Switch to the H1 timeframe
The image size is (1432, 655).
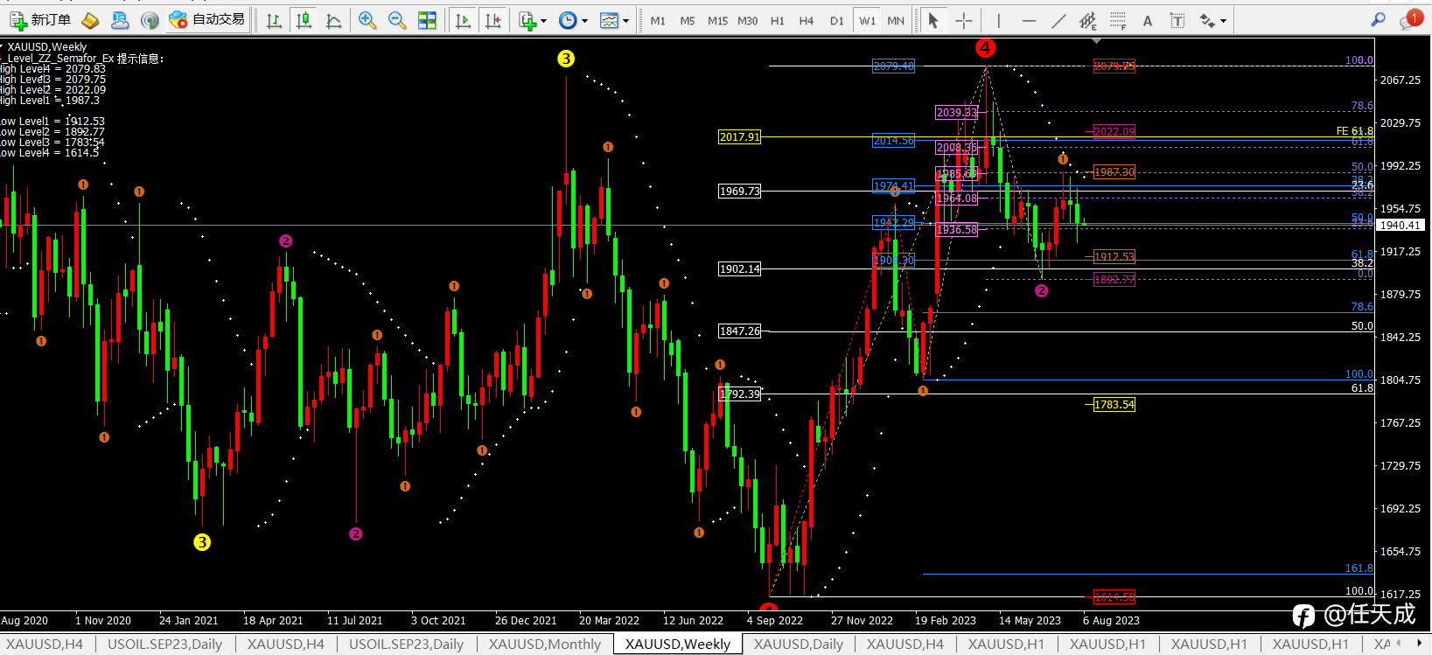click(x=778, y=20)
